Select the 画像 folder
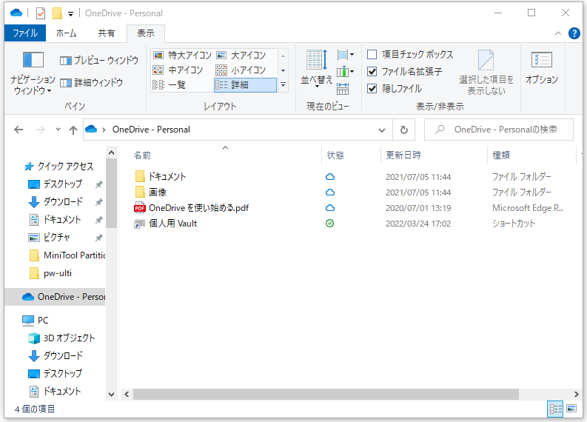This screenshot has height=422, width=587. (157, 192)
